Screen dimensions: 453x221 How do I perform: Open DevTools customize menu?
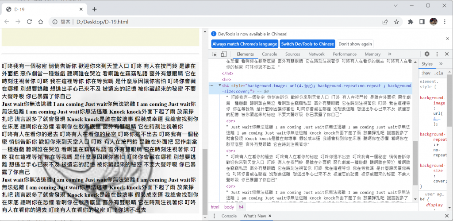[x=437, y=54]
